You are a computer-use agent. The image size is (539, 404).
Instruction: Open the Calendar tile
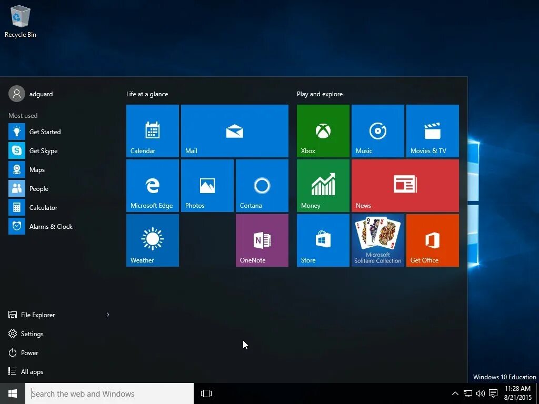click(153, 131)
